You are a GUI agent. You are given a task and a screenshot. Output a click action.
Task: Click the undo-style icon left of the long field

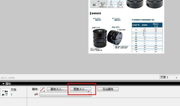pyautogui.click(x=36, y=94)
